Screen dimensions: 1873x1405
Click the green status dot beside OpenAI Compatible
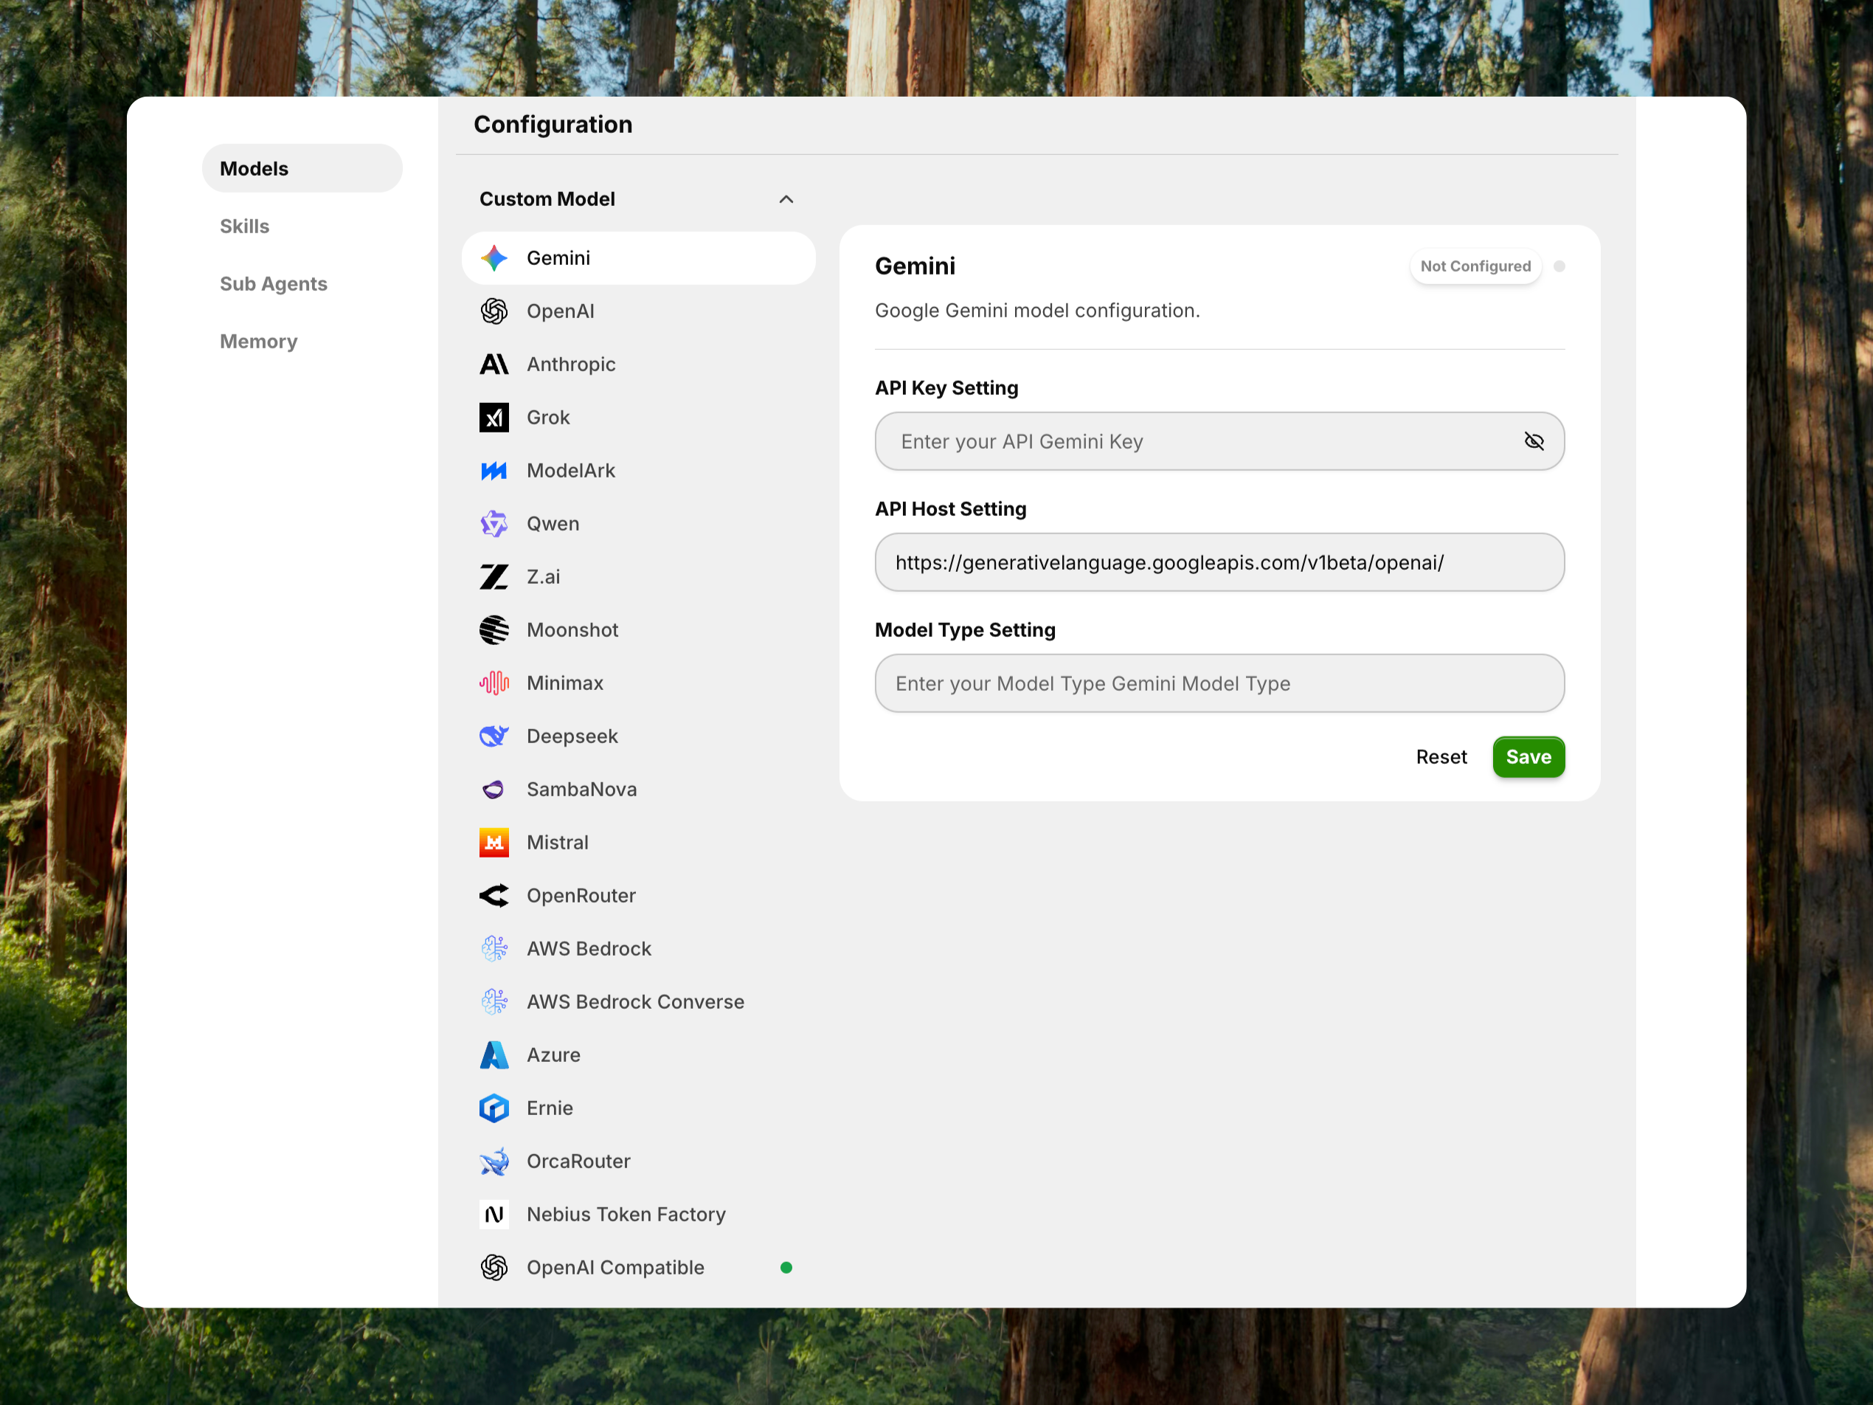(786, 1268)
